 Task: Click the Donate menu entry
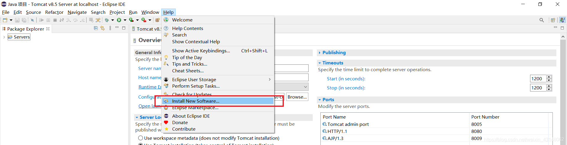218,122
